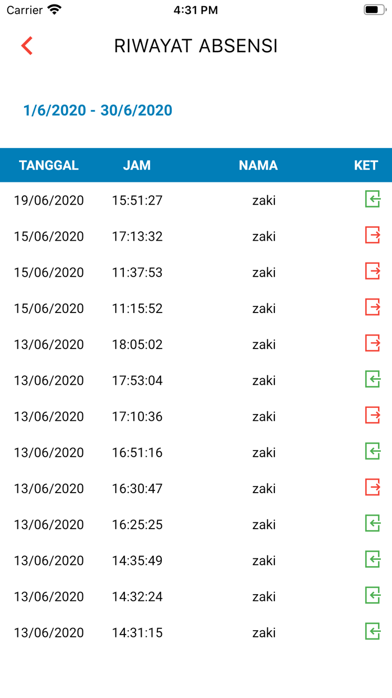Screen dimensions: 392x698
Task: Tap the red exit icon beside 11:15:52
Action: 372,308
